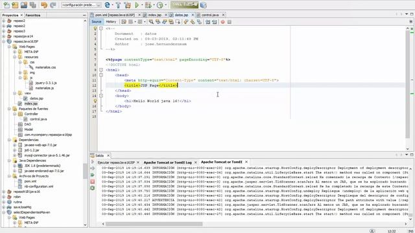Click the Debug Project icon
Screen dimensions: 415x233
click(148, 5)
